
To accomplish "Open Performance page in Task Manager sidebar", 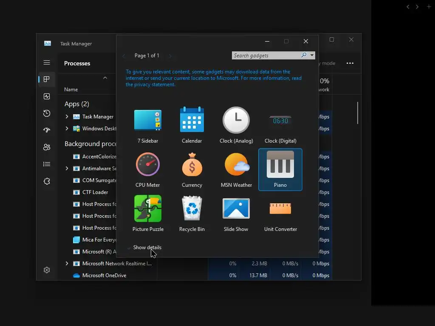I will [47, 96].
